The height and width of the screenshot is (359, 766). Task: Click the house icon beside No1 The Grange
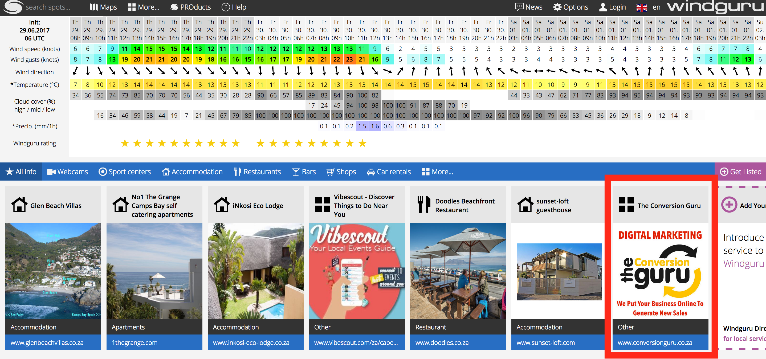[121, 205]
